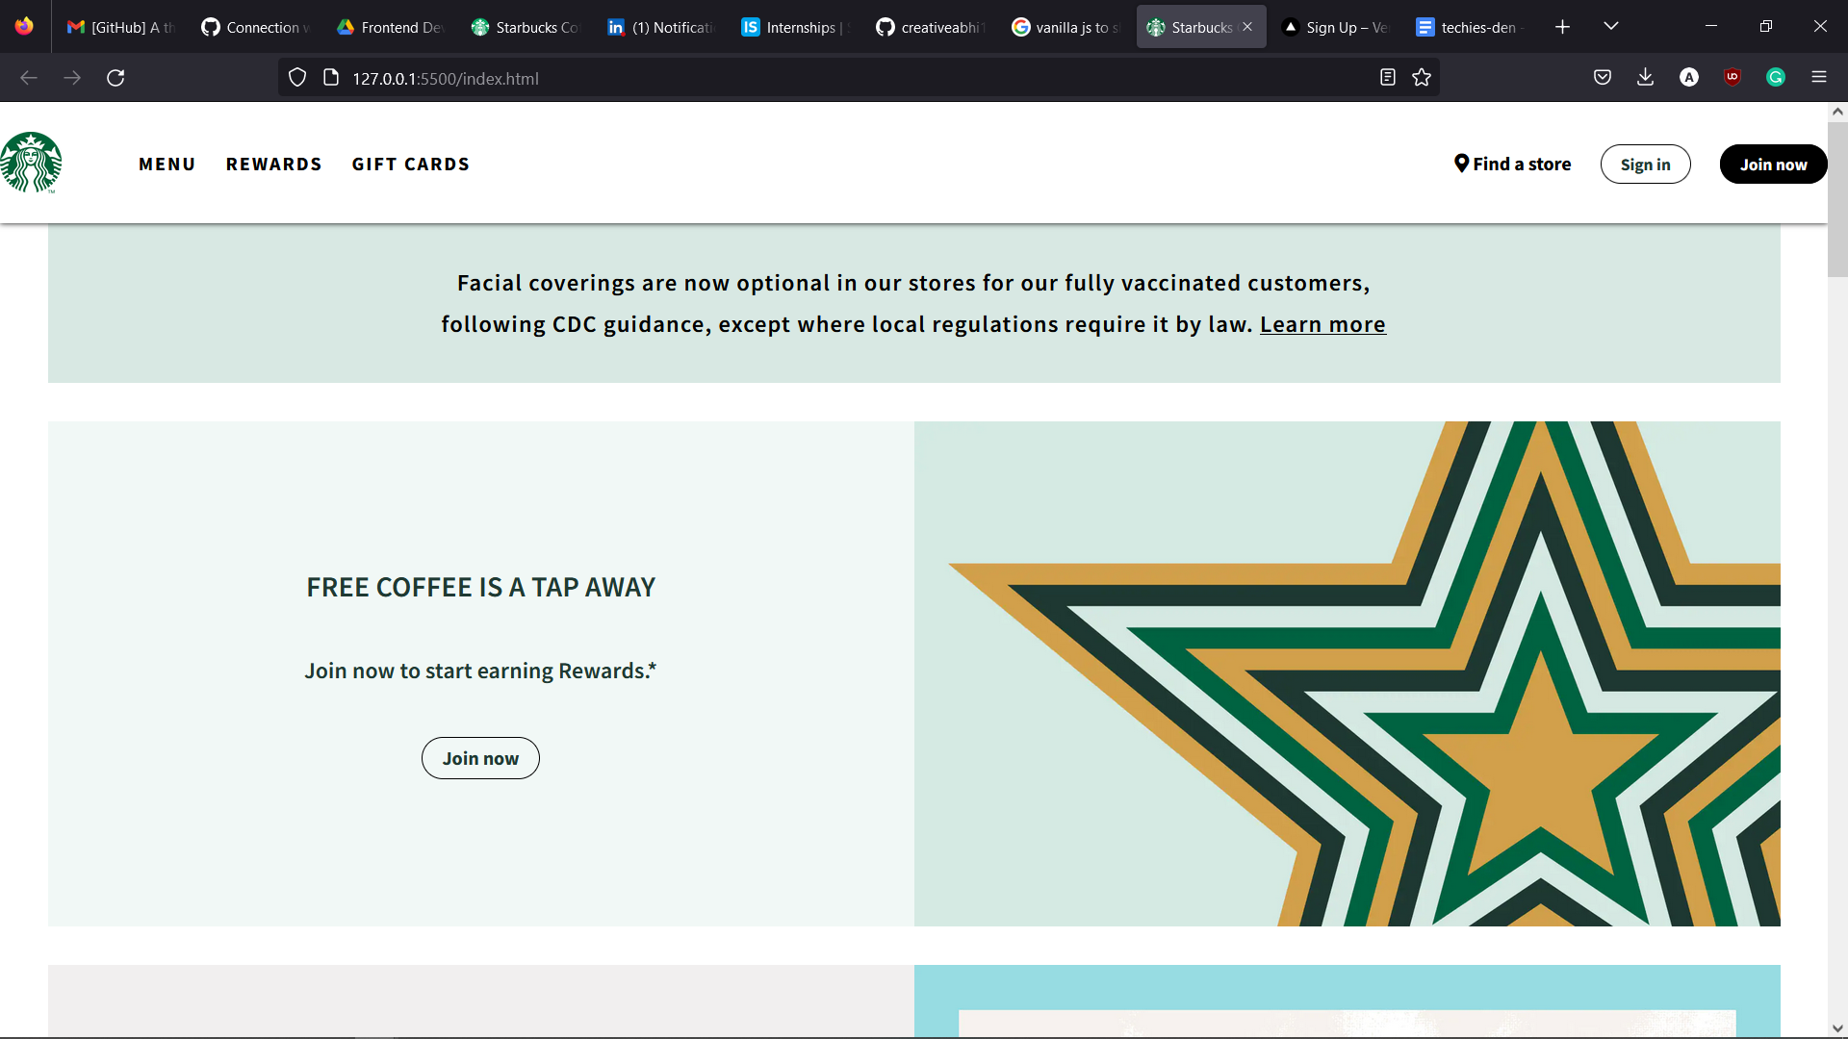Open the Firefox hamburger application menu

point(1819,78)
